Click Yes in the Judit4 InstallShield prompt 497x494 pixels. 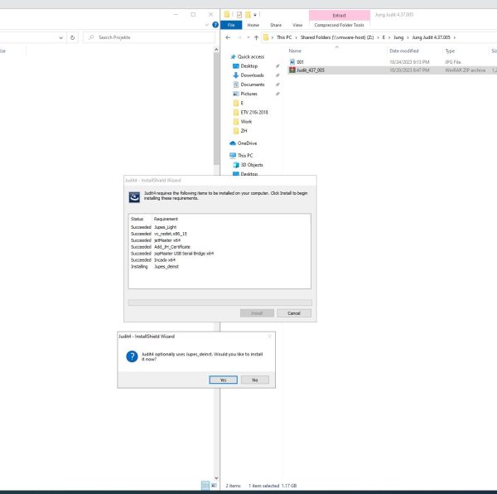coord(223,380)
